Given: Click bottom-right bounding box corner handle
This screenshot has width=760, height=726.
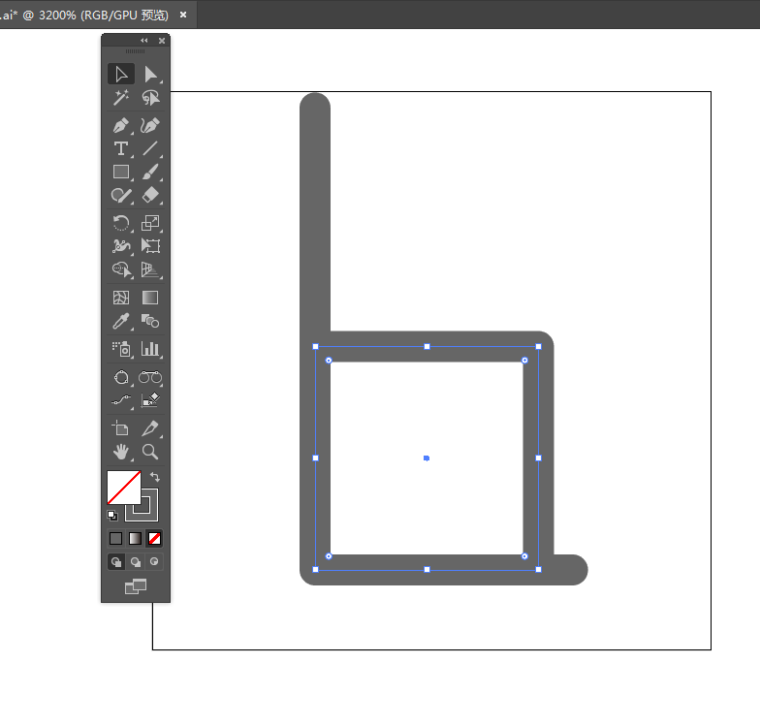Looking at the screenshot, I should click(x=539, y=570).
